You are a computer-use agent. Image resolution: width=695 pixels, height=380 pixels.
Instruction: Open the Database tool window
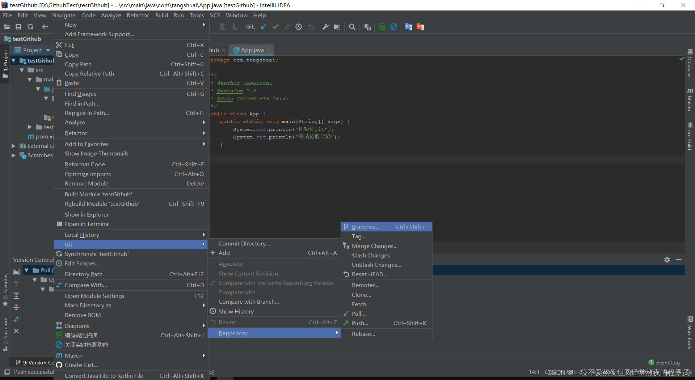pos(690,63)
